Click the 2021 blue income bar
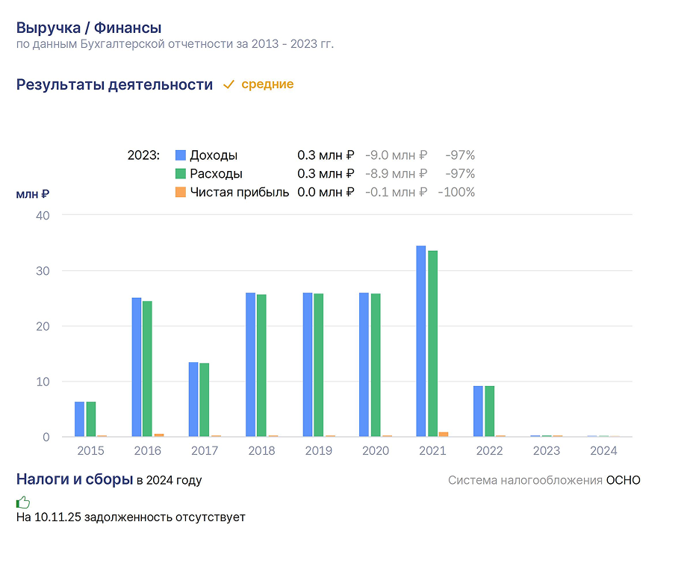Screen dimensions: 699x563 pos(421,341)
